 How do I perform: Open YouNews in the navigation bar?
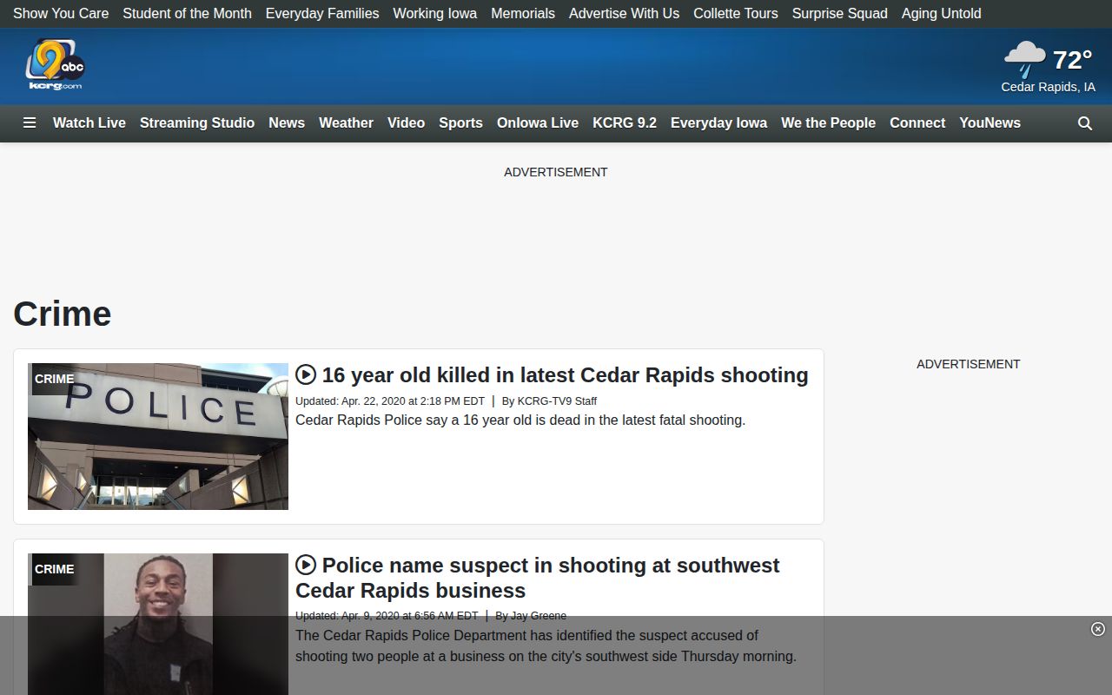click(x=990, y=123)
